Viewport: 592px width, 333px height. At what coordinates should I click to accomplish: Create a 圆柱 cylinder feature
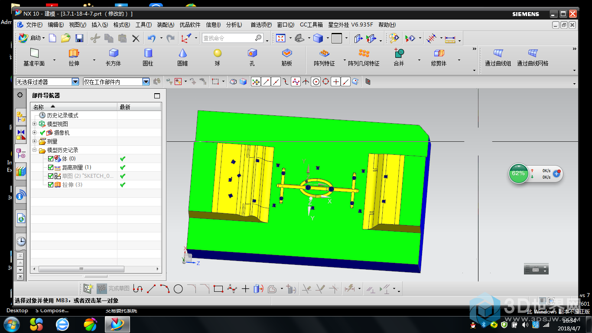pyautogui.click(x=148, y=57)
